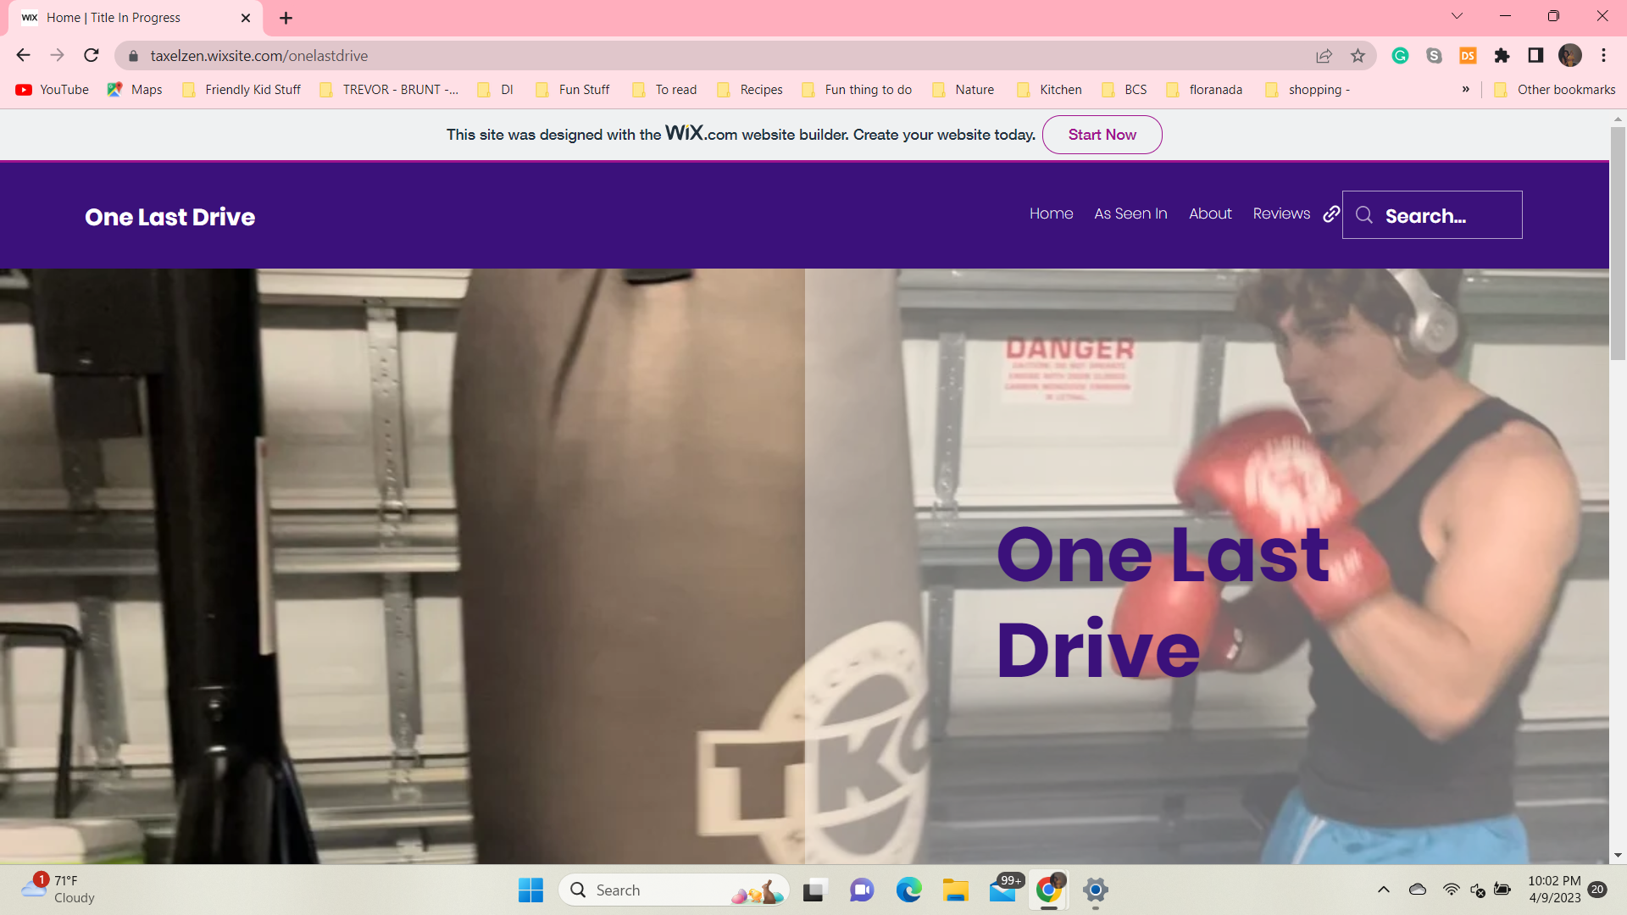Show hidden system tray icons
The width and height of the screenshot is (1627, 915).
coord(1383,890)
